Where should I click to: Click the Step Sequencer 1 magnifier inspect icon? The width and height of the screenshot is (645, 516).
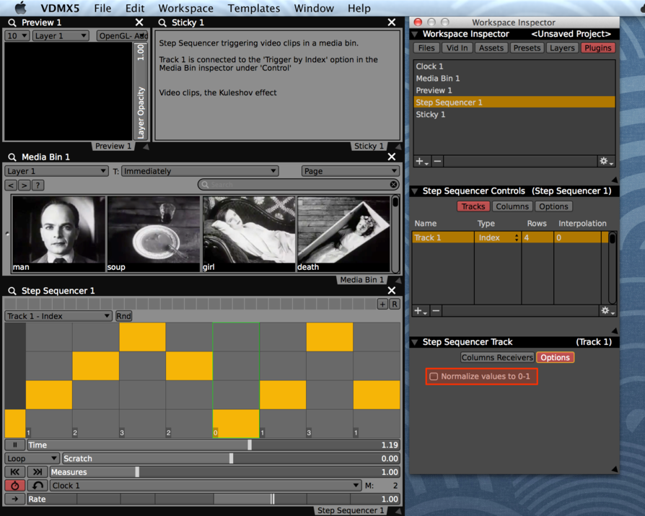tap(12, 291)
